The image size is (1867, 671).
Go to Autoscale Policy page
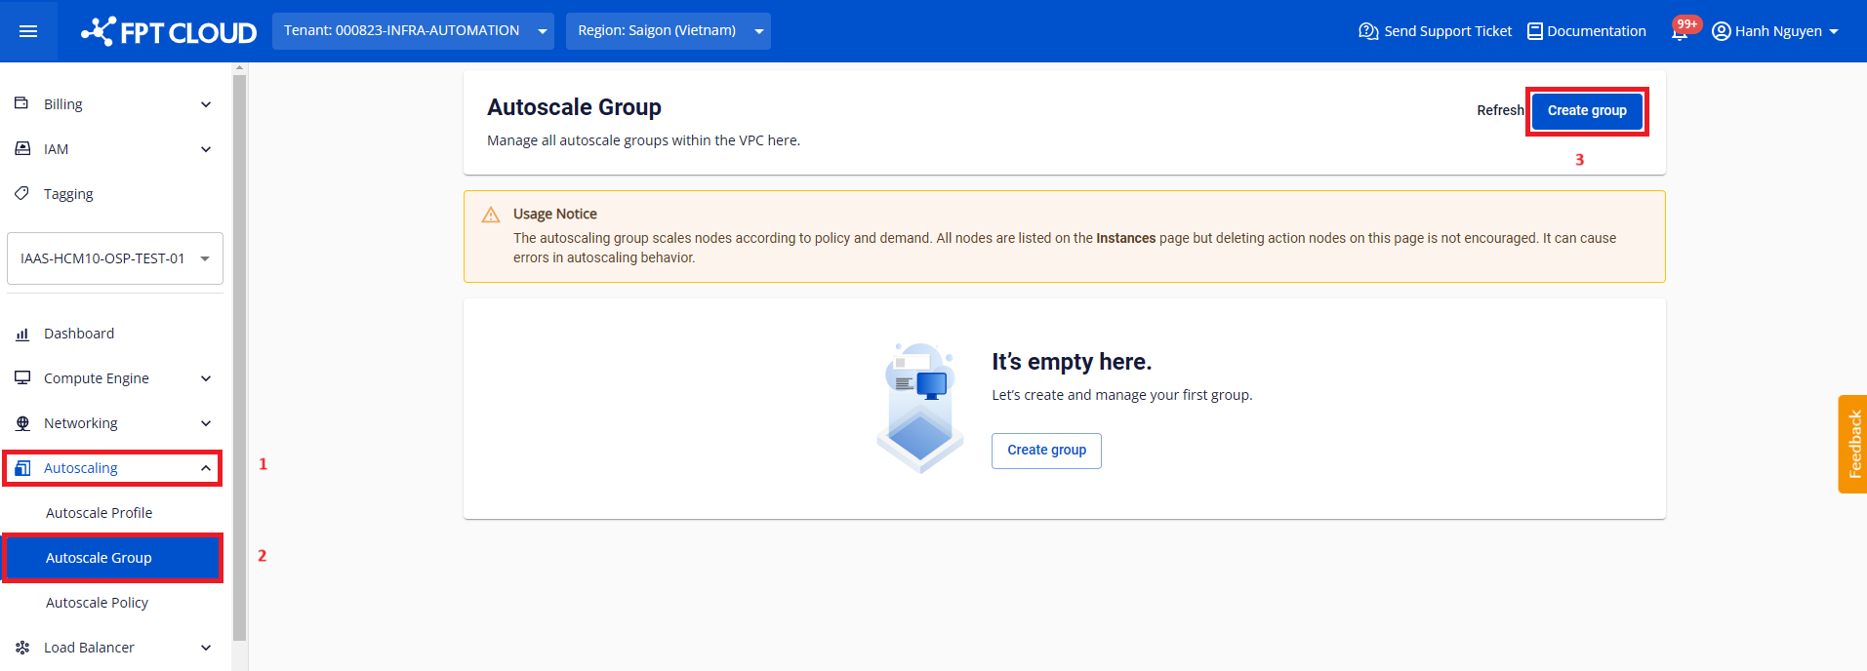coord(98,603)
